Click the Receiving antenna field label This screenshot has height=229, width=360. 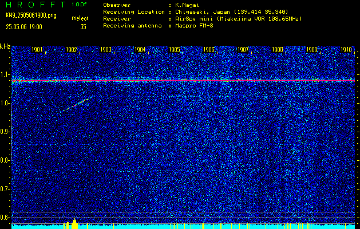[132, 26]
